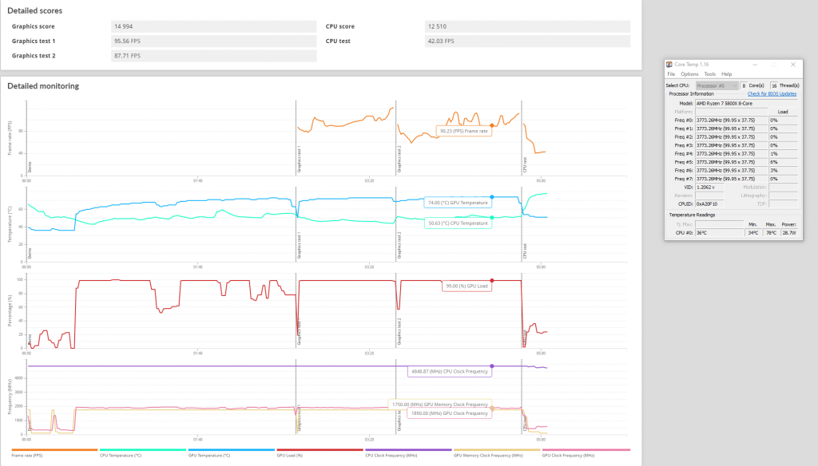The width and height of the screenshot is (818, 466).
Task: Click the 99.00 % GPU Load tooltip
Action: tap(467, 286)
